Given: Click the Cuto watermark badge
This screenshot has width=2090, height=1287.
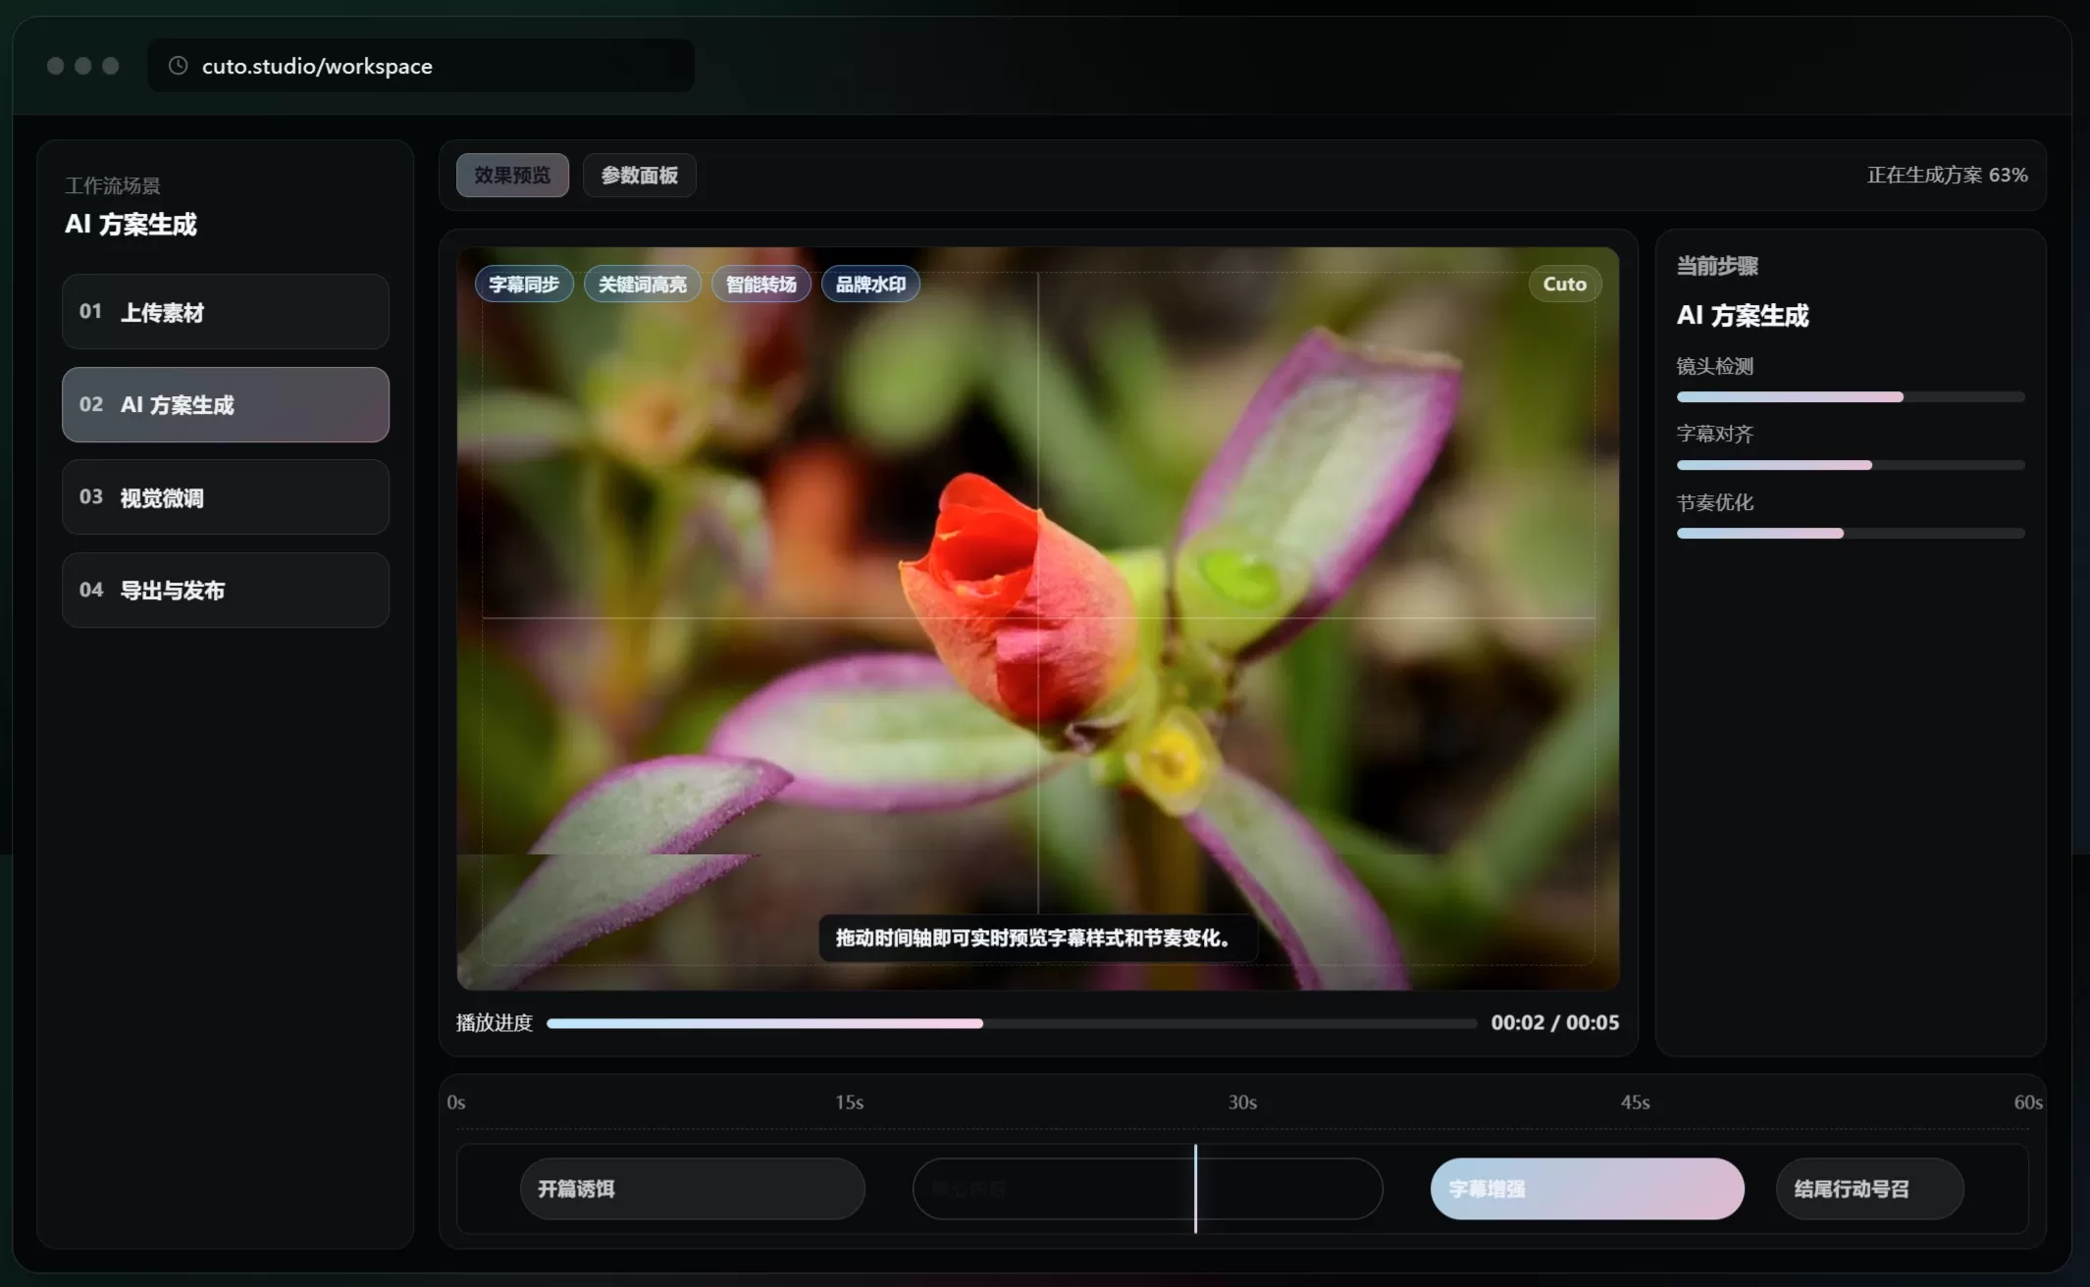Looking at the screenshot, I should (1564, 284).
